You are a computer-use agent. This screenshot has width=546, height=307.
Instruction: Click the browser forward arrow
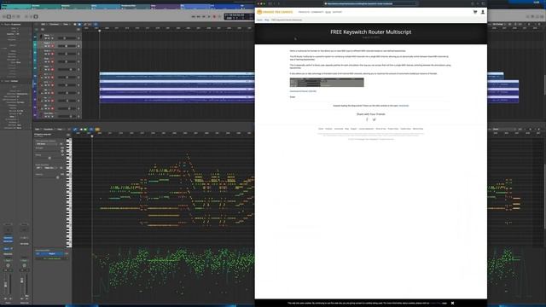pos(279,3)
